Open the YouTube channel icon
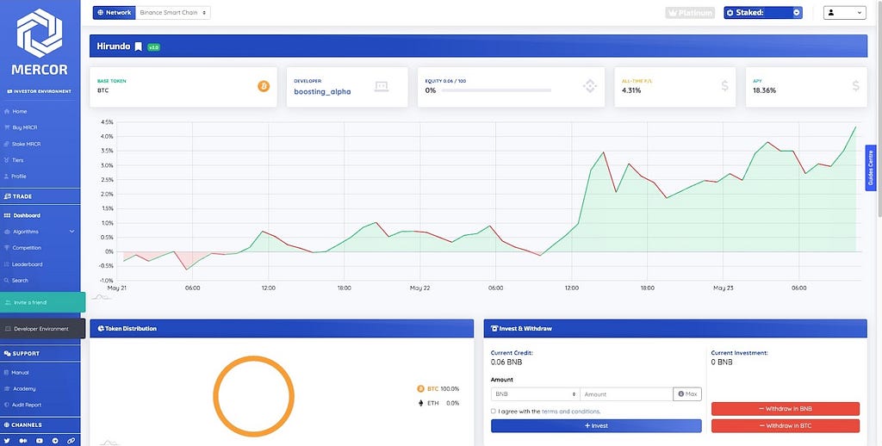The image size is (882, 446). 40,440
